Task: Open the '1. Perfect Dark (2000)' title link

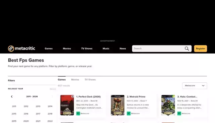Action: click(x=88, y=97)
